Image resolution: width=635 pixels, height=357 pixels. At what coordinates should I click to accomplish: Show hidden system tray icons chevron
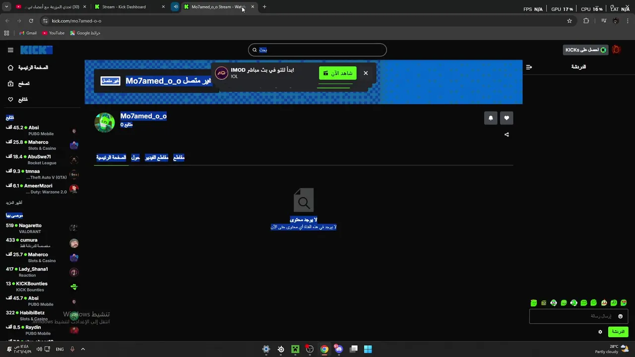(x=83, y=349)
